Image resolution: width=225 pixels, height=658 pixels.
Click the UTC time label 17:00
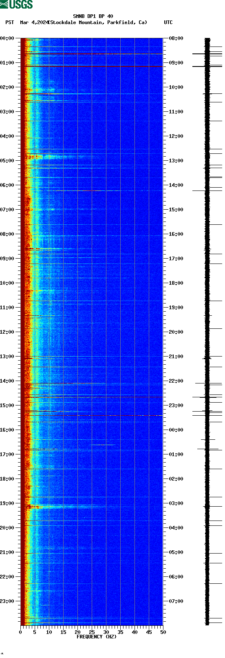[x=176, y=259]
